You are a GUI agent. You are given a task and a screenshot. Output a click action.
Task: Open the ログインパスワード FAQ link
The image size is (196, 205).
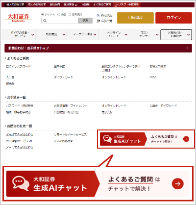(x=18, y=67)
